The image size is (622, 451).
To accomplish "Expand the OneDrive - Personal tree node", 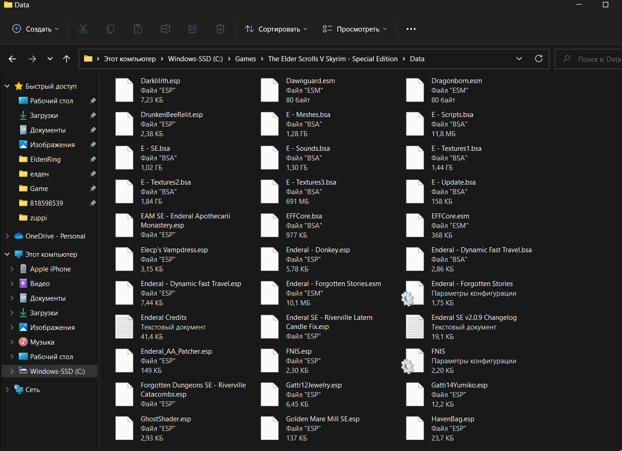I will [x=7, y=236].
